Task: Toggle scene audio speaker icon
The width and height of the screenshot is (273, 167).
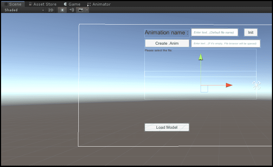Action: (72, 10)
